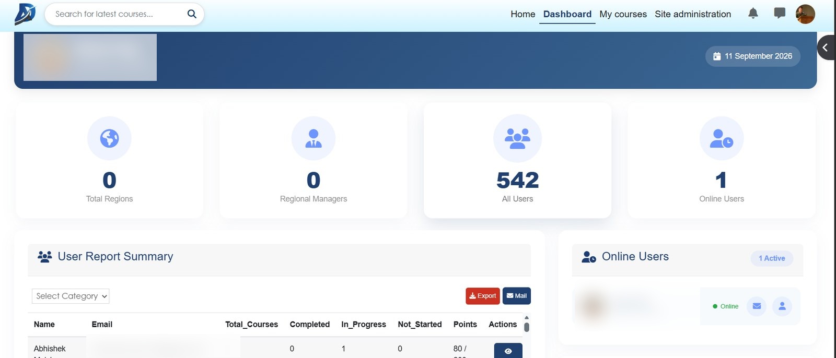Click the User Report Summary group icon
Screen dimensions: 836x358
tap(45, 257)
